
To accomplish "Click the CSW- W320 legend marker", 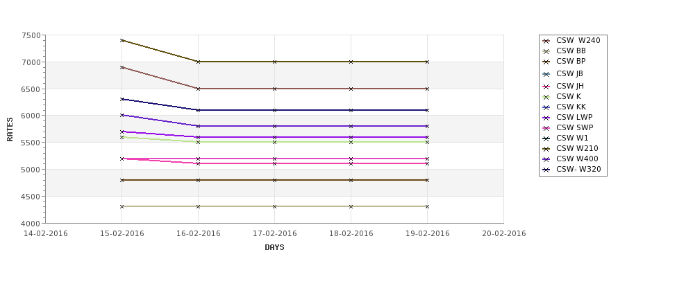I will click(546, 170).
